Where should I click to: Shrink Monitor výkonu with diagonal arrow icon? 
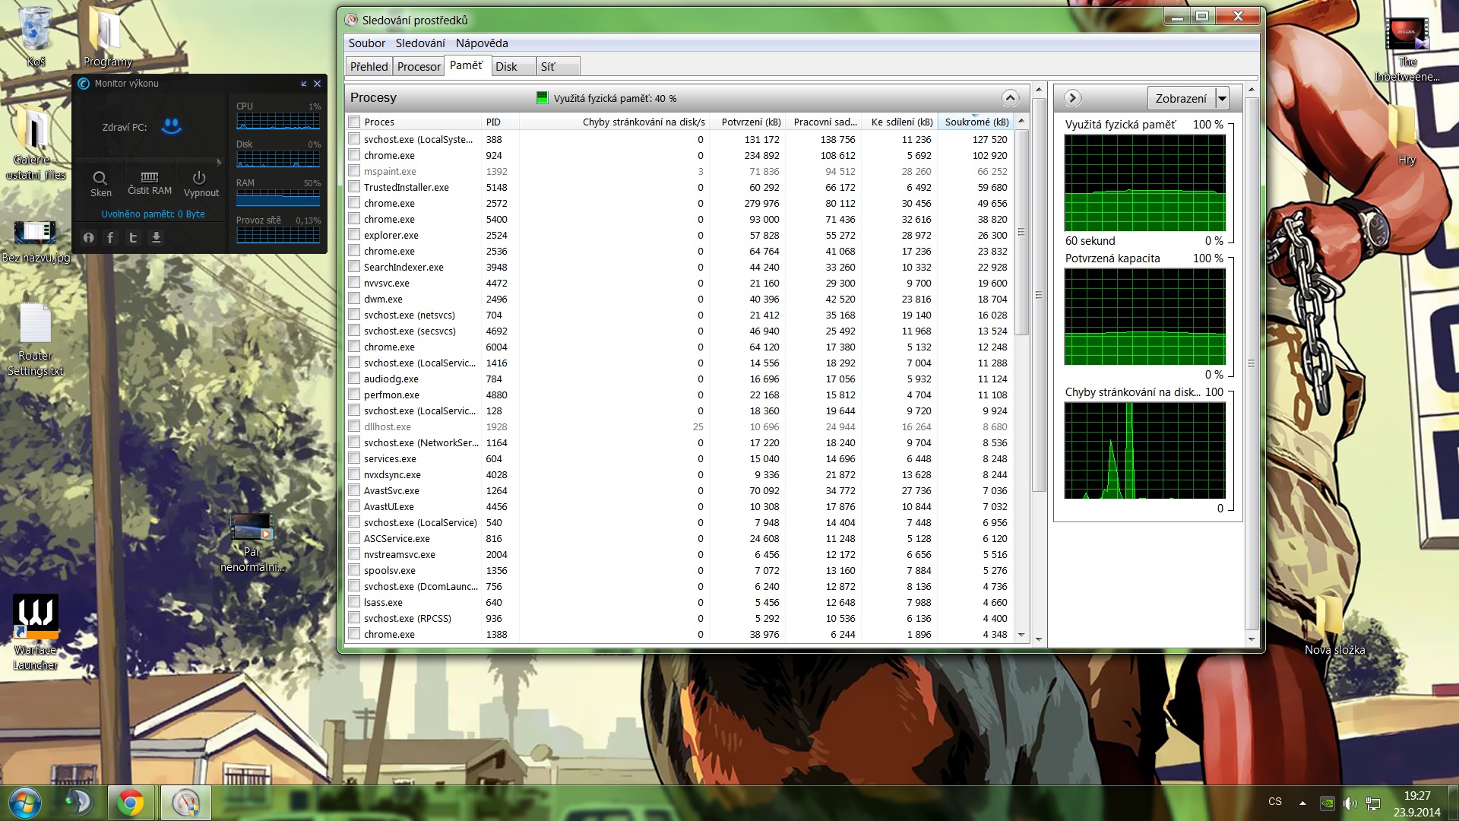click(304, 84)
